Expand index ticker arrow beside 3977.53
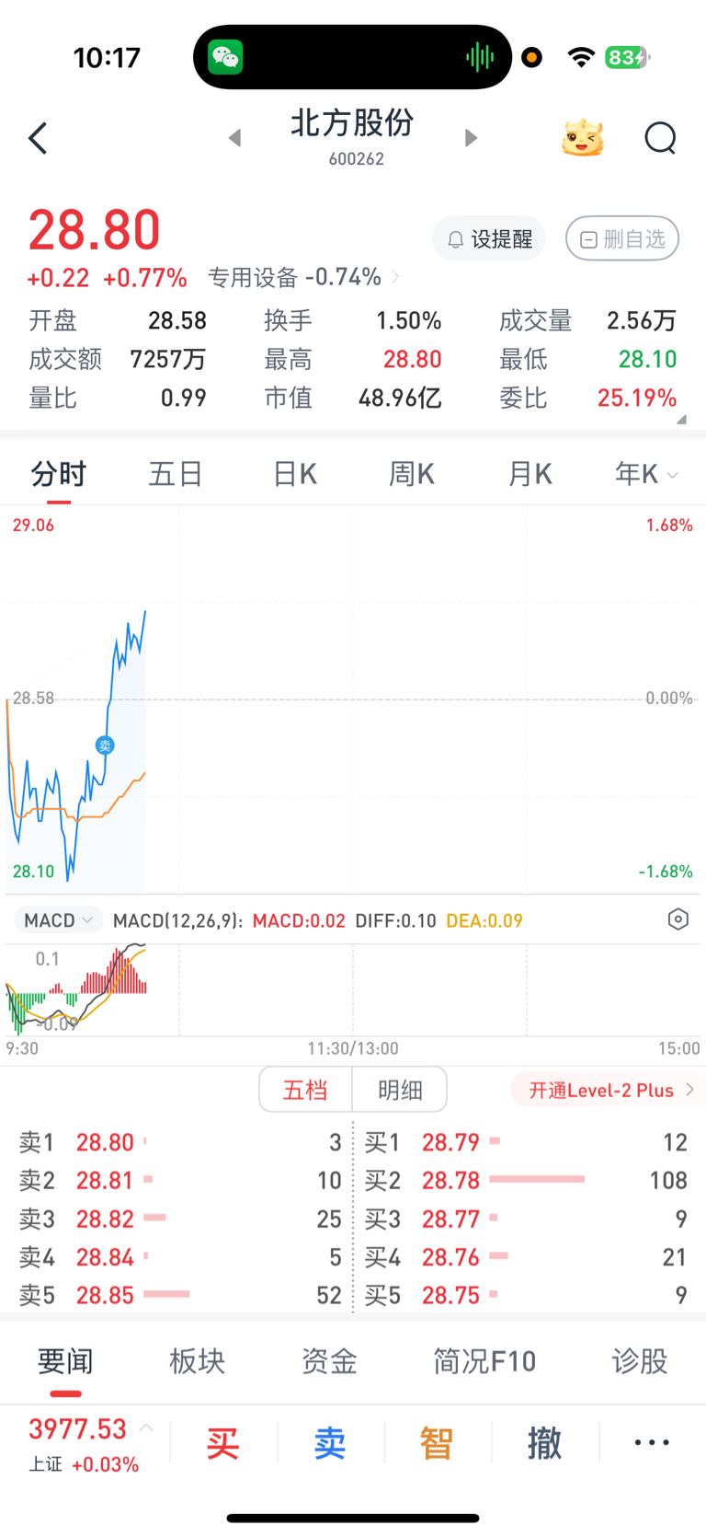This screenshot has width=706, height=1537. click(x=146, y=1428)
